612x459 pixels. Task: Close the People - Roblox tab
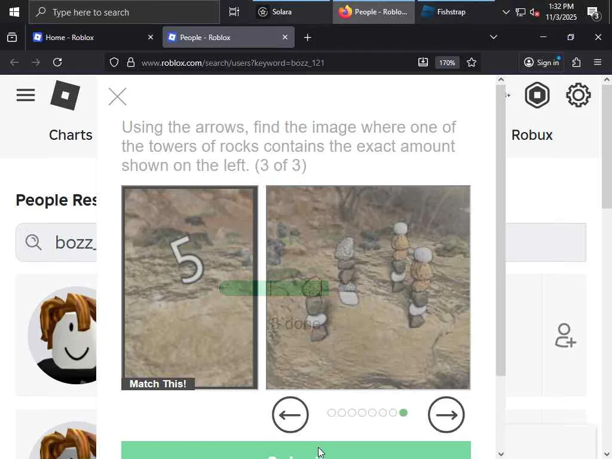click(285, 37)
